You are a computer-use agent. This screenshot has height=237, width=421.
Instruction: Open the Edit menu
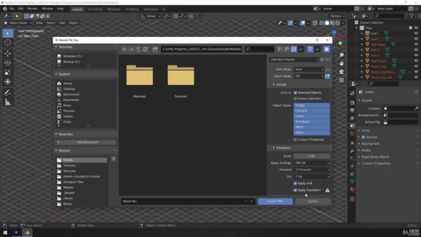pyautogui.click(x=20, y=9)
